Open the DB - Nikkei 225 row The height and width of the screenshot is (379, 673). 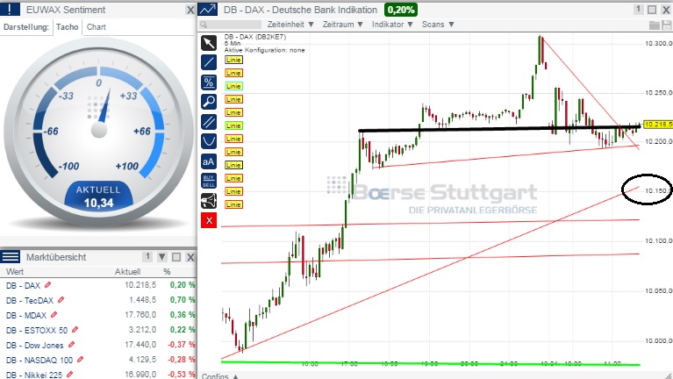coord(98,375)
